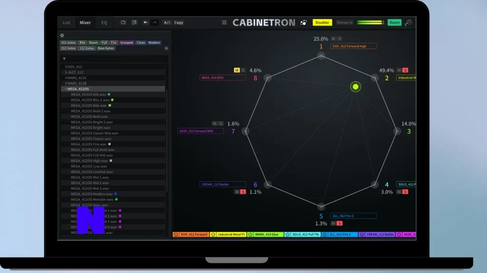
Task: Click the Room amount knob
Action: pyautogui.click(x=409, y=23)
